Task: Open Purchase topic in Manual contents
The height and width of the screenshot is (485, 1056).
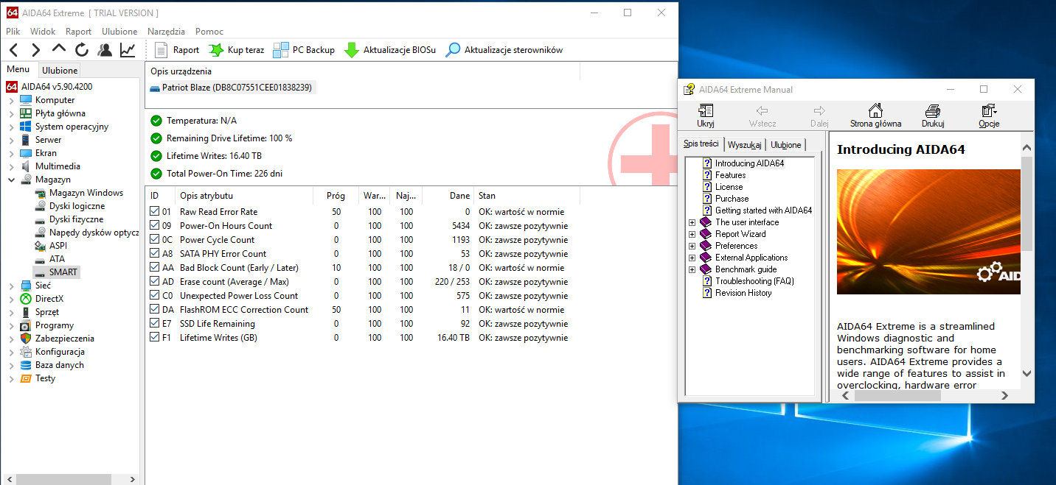Action: coord(732,199)
